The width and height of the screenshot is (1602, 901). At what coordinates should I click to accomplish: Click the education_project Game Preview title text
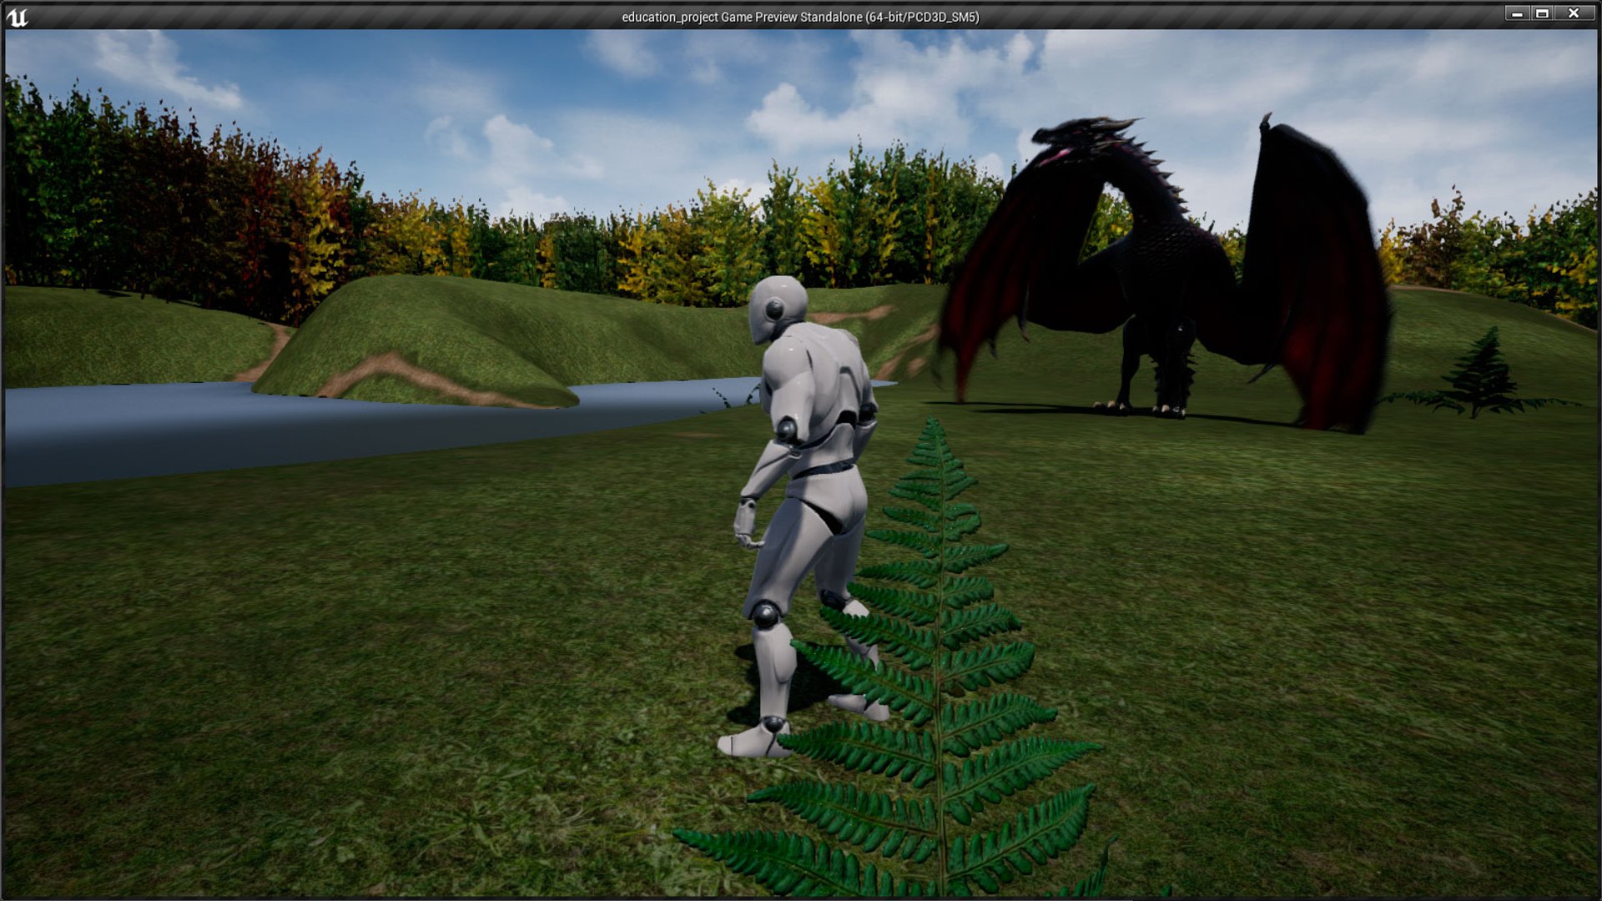(800, 17)
